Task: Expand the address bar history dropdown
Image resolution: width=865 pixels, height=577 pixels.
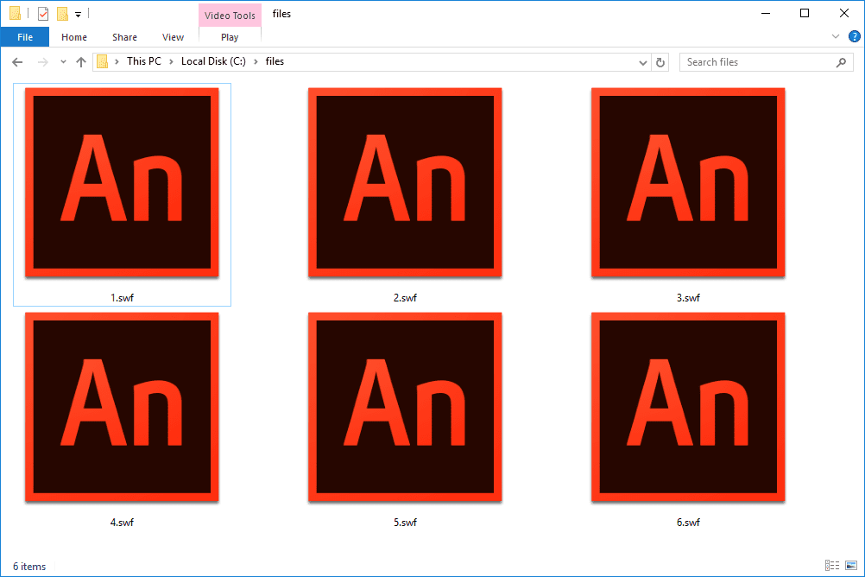Action: (x=642, y=62)
